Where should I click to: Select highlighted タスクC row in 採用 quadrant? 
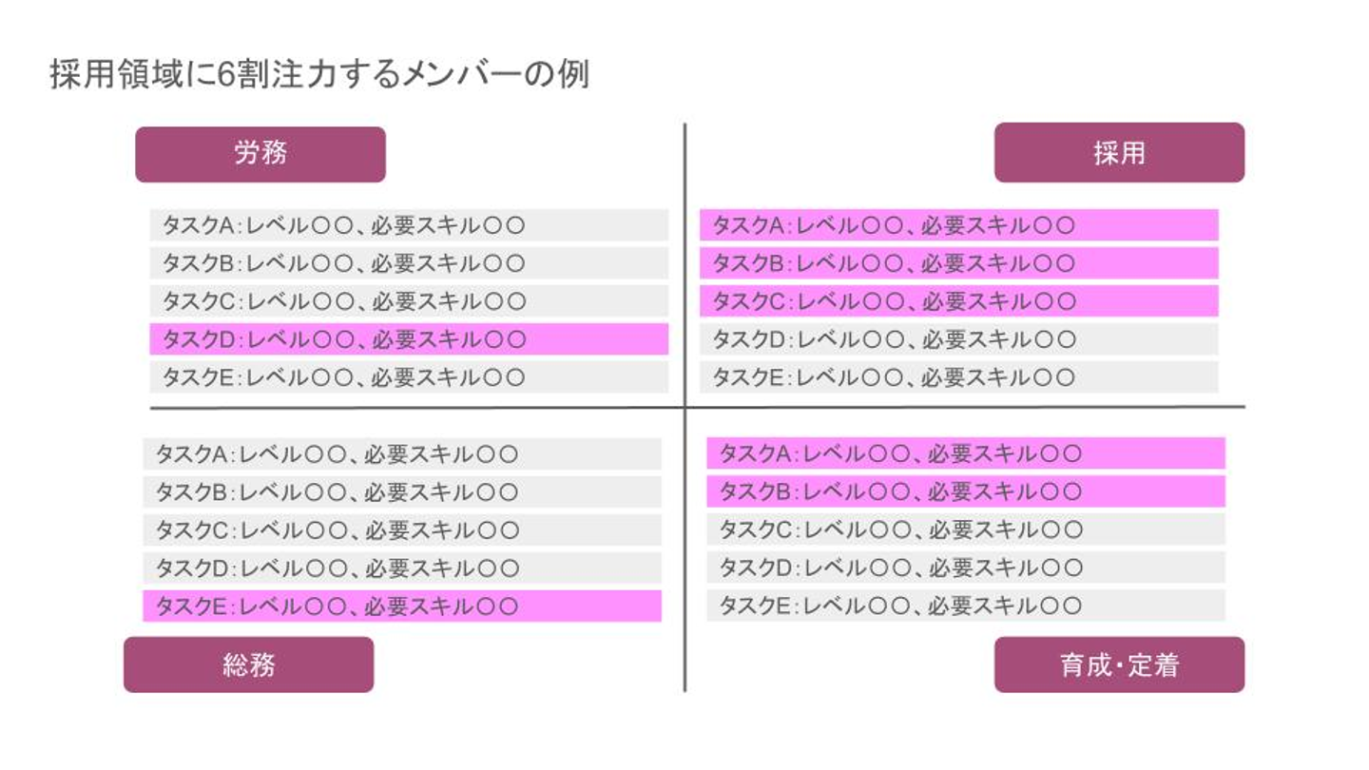(x=958, y=301)
